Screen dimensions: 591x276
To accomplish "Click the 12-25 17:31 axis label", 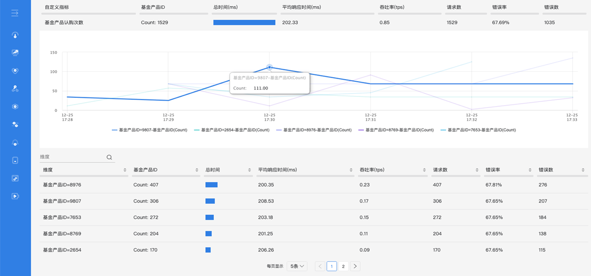I will click(371, 117).
